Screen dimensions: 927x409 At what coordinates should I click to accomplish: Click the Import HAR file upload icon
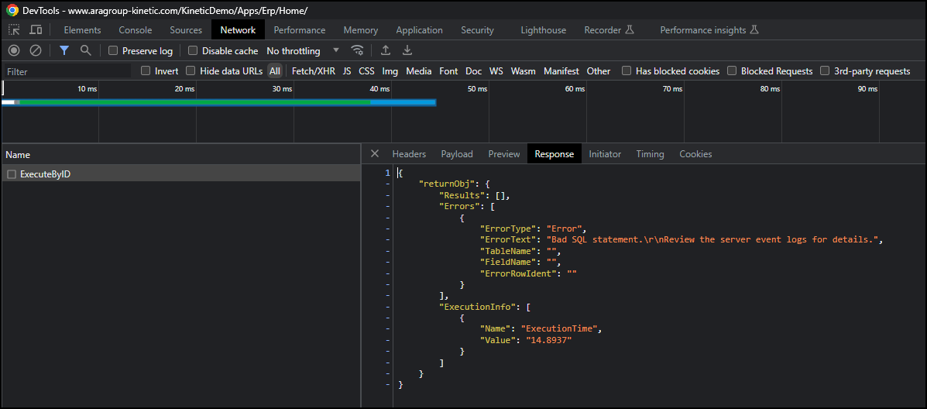tap(386, 50)
